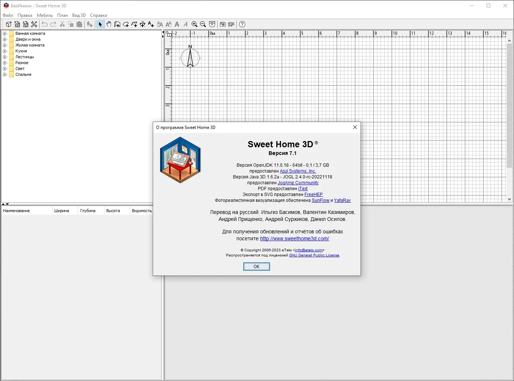Open the Azul Systems, Inc. link
The height and width of the screenshot is (381, 514).
pos(298,171)
